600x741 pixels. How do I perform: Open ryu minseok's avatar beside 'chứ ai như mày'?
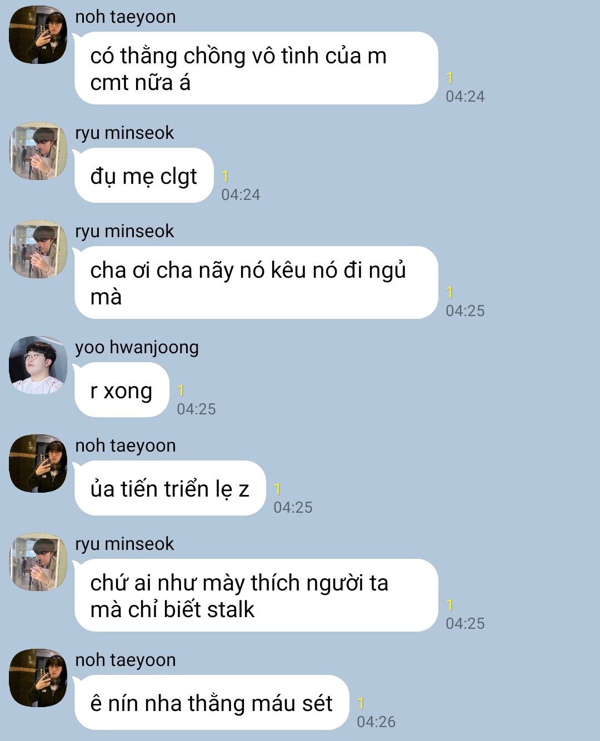click(x=38, y=562)
